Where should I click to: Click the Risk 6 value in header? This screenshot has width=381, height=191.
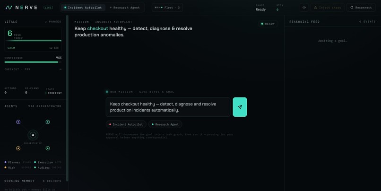[x=277, y=9]
